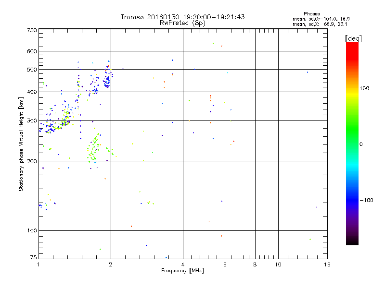The image size is (385, 288).
Task: Click the colorbar label '-100'
Action: 366,200
